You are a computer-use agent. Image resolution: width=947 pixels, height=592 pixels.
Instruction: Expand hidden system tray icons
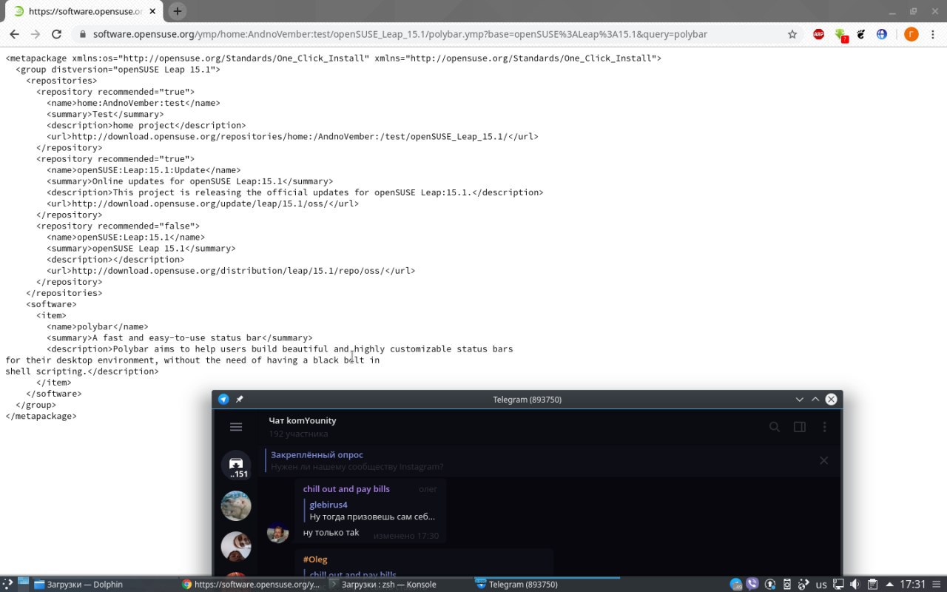click(x=889, y=584)
